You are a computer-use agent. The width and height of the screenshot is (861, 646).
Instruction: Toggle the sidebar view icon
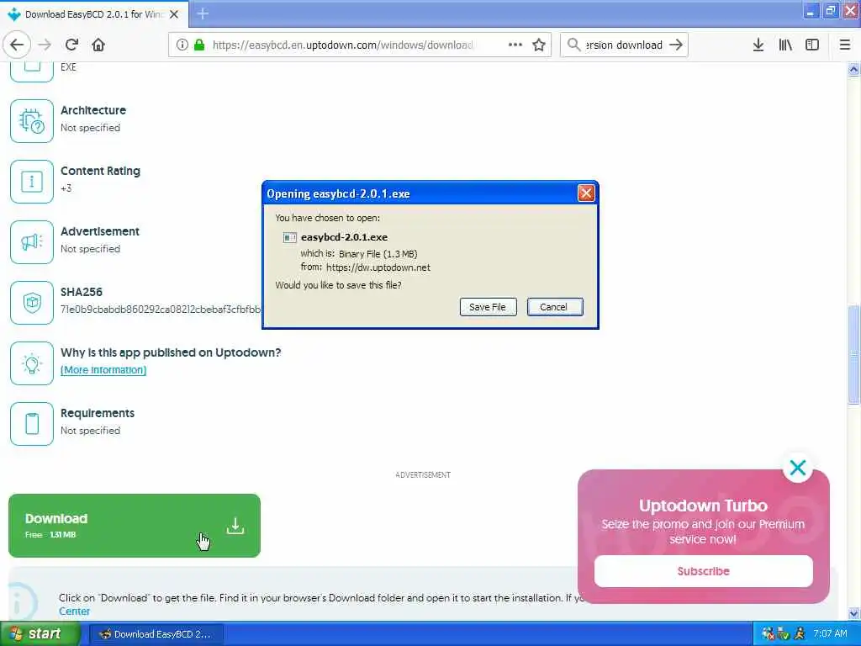point(811,45)
